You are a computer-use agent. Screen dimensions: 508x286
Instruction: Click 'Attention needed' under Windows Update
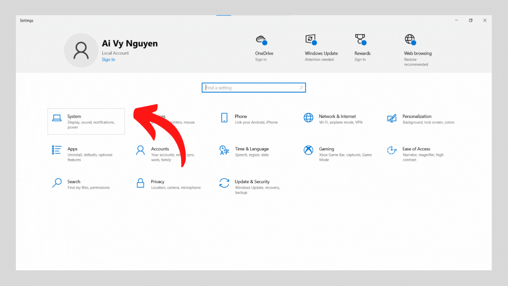[x=319, y=60]
